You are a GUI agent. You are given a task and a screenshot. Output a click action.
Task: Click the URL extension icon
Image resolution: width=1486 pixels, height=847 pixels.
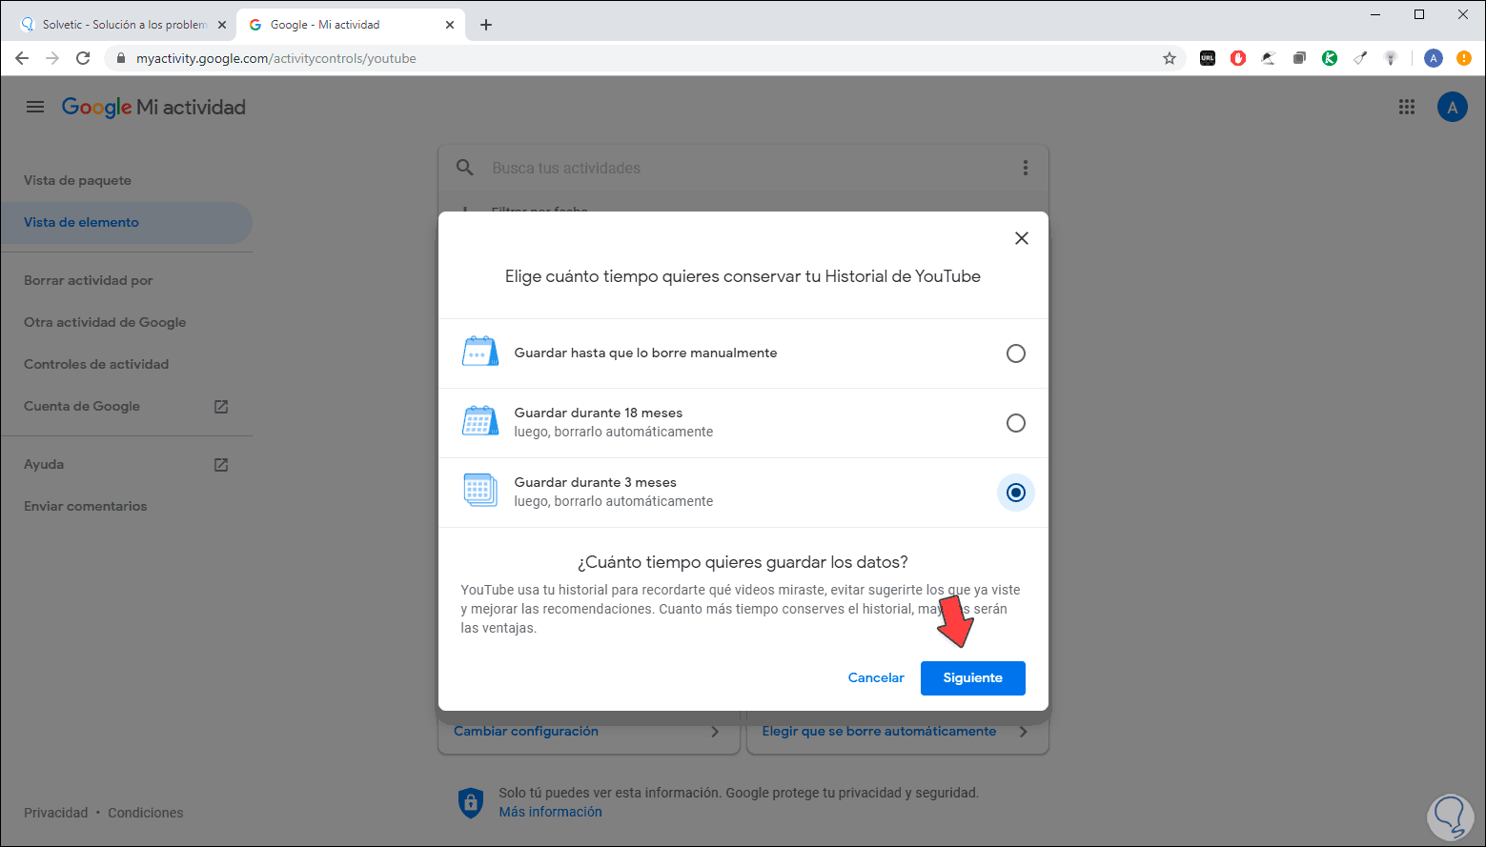[1208, 58]
